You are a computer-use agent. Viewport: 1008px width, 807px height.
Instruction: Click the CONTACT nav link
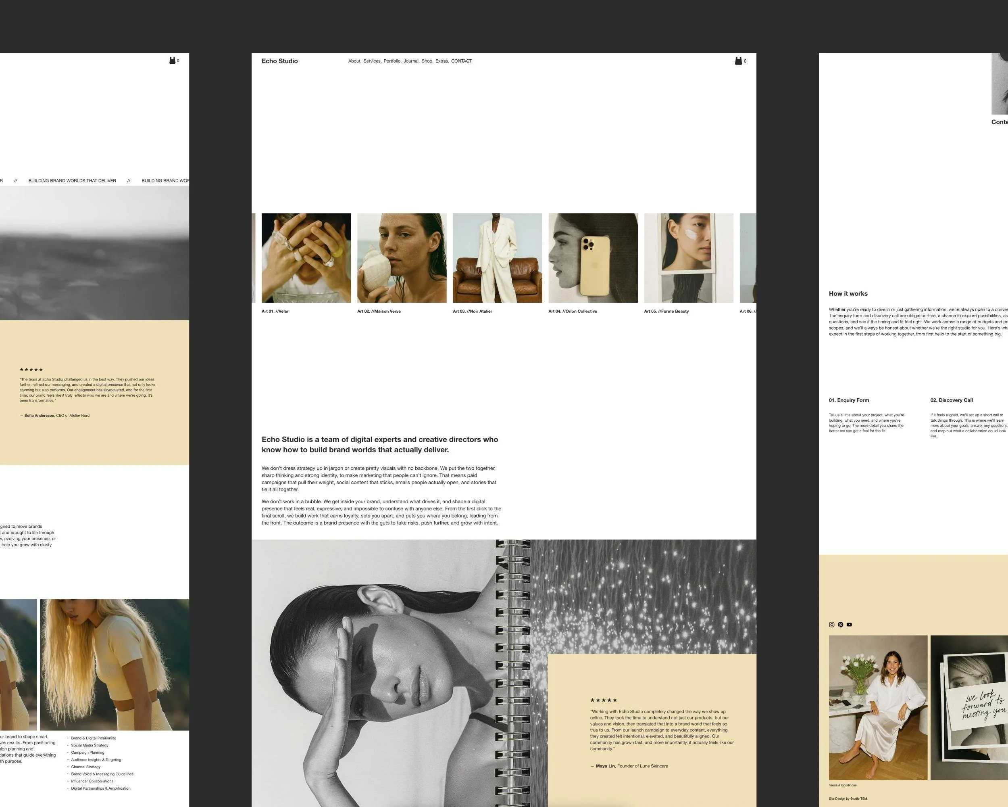click(461, 61)
